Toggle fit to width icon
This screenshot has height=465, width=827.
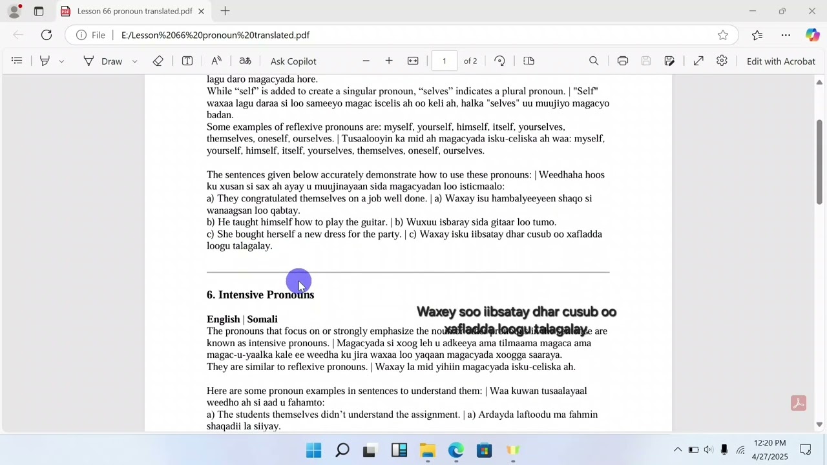tap(413, 61)
